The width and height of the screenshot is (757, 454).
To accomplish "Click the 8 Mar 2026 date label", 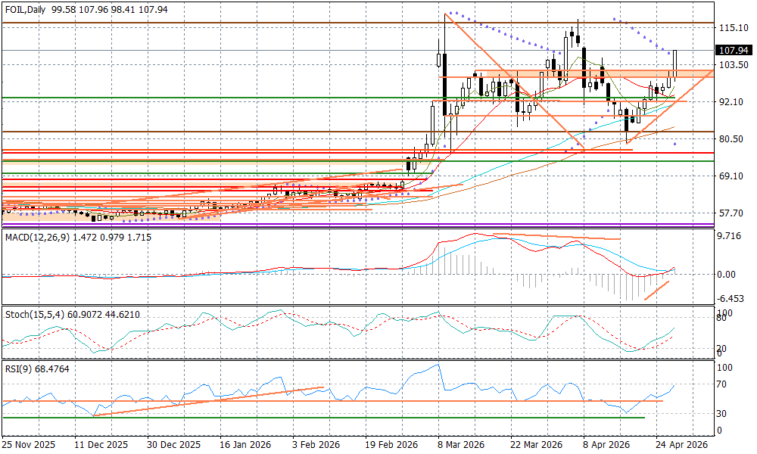I will click(x=459, y=446).
